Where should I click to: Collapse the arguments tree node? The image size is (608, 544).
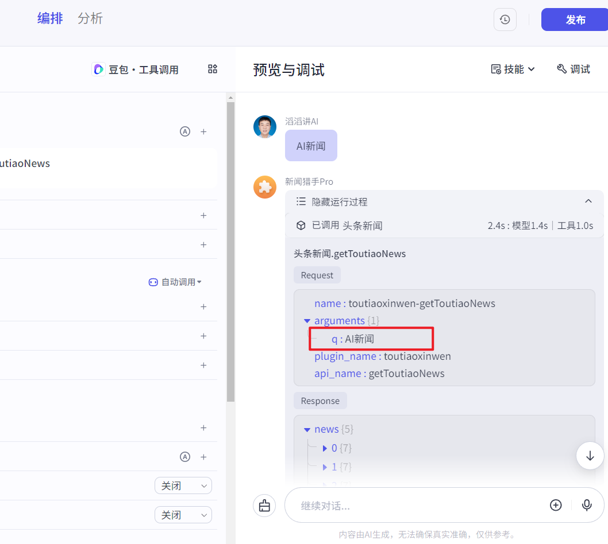307,321
